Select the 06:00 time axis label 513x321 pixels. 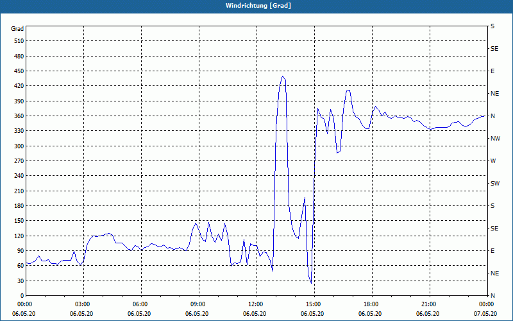tap(141, 304)
